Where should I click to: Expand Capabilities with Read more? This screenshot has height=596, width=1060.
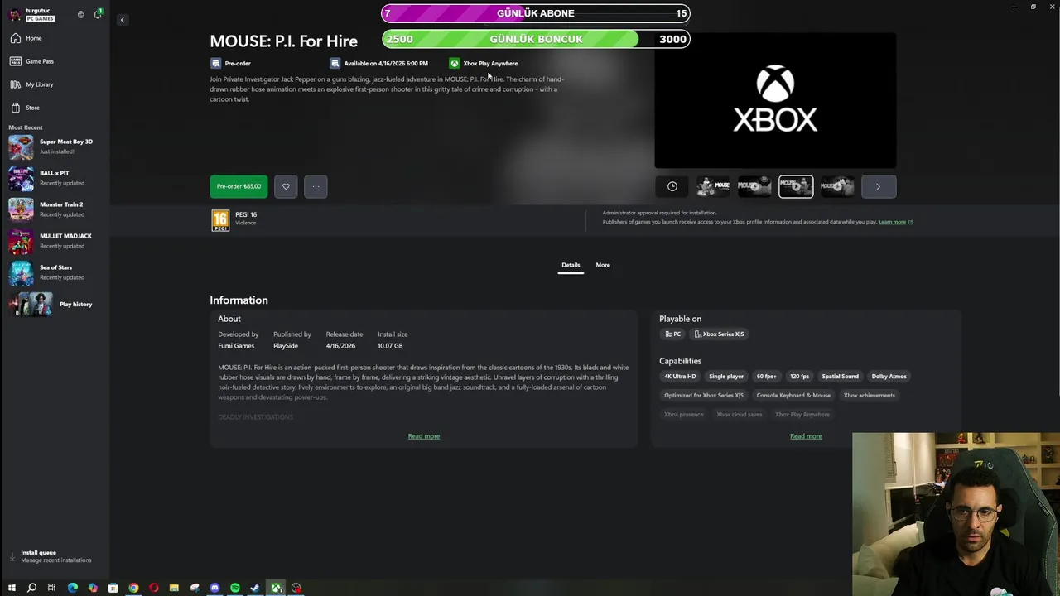[806, 436]
